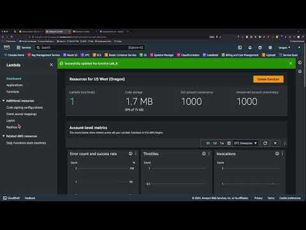Open Event source mappings
This screenshot has width=306, height=230.
pos(22,114)
